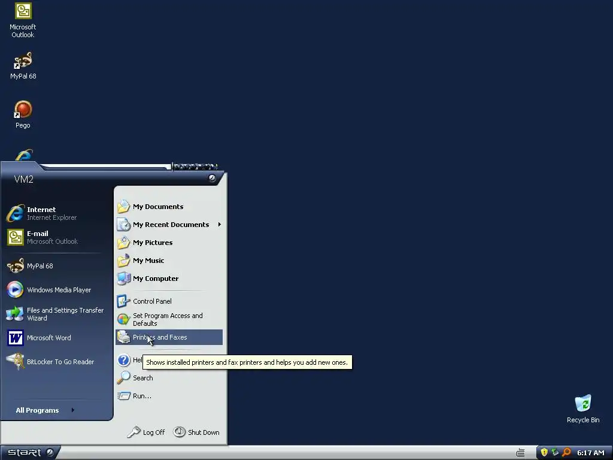Image resolution: width=613 pixels, height=460 pixels.
Task: Open My Documents folder
Action: 169,207
